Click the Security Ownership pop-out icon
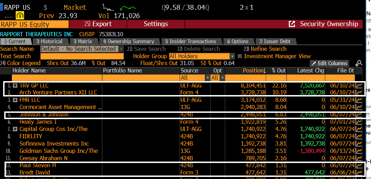Screen dimensions: 371x179 pyautogui.click(x=292, y=24)
